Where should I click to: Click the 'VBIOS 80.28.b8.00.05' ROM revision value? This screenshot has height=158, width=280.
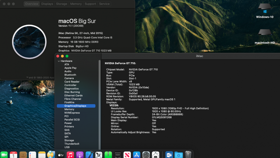(142, 96)
